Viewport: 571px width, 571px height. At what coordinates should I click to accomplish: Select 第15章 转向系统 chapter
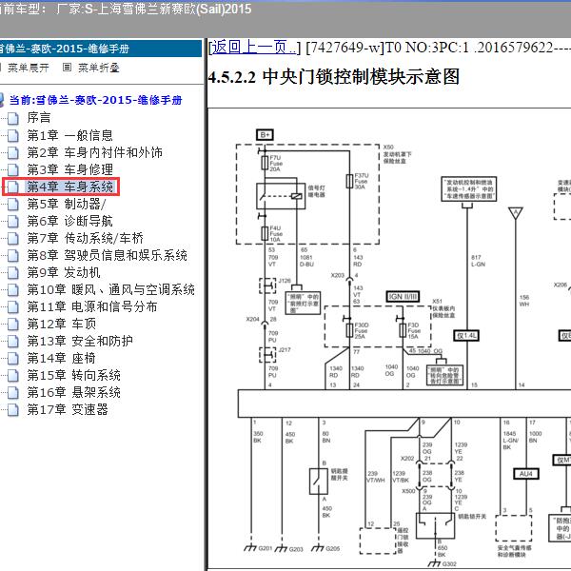click(x=74, y=376)
